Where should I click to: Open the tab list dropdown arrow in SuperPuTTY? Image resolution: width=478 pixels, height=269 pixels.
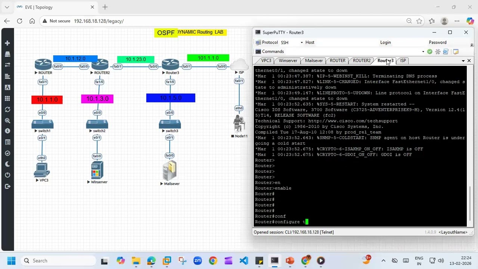[x=463, y=61]
